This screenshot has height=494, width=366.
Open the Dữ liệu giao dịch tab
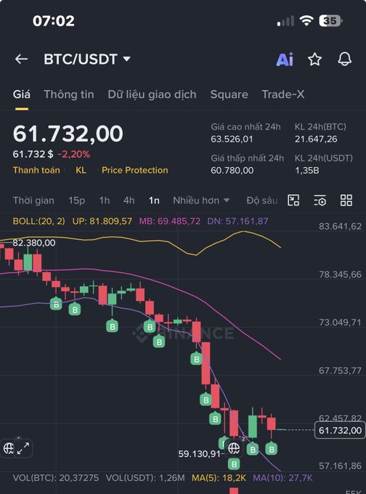click(152, 94)
